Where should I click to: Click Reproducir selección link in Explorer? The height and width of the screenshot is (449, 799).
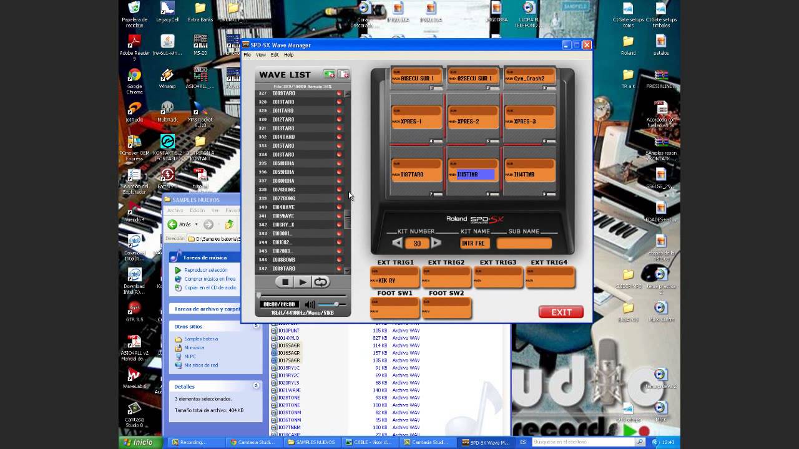pyautogui.click(x=205, y=270)
